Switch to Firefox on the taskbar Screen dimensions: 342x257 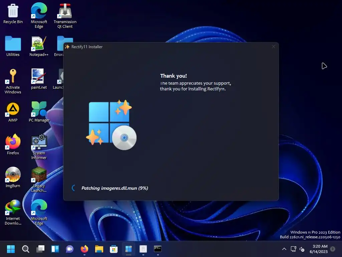[x=84, y=249]
